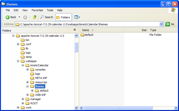Screen dimensions: 179x111
Task: Sort by the Name column header
Action: click(102, 30)
